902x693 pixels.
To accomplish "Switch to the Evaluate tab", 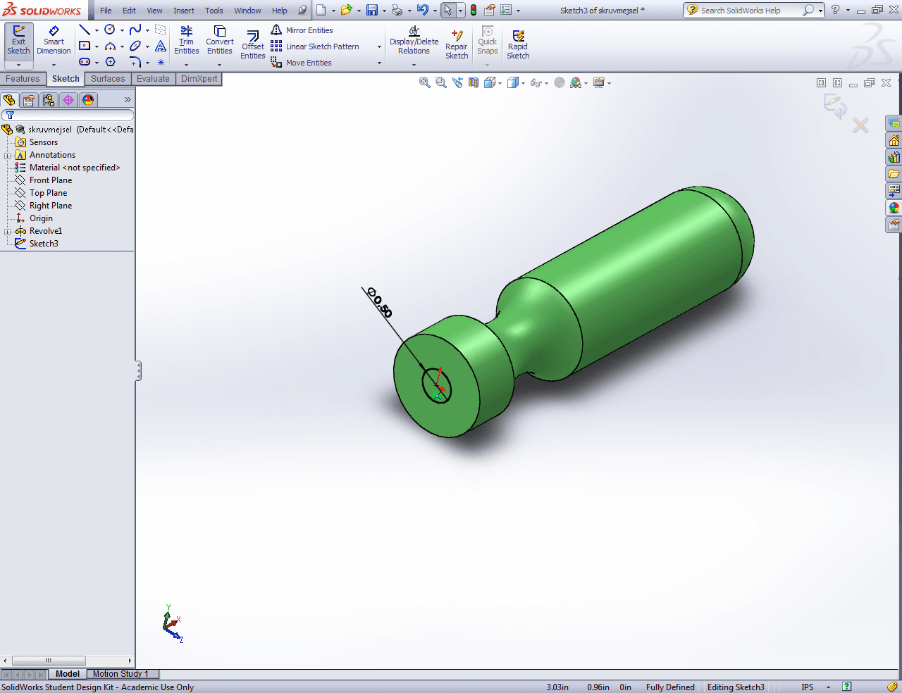I will coord(153,79).
